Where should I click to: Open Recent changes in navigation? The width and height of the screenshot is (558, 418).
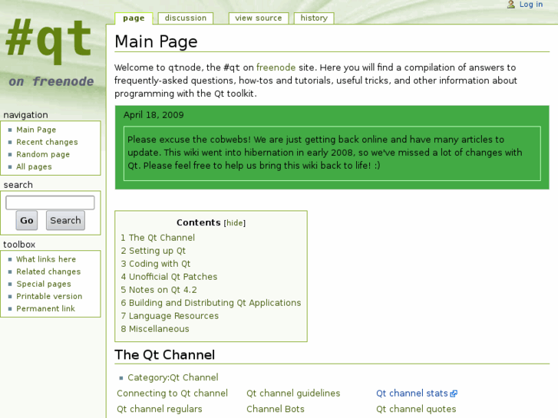47,142
